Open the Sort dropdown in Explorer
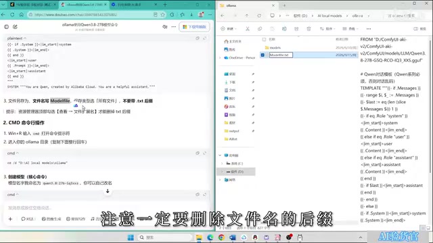The width and height of the screenshot is (433, 243). pyautogui.click(x=327, y=28)
